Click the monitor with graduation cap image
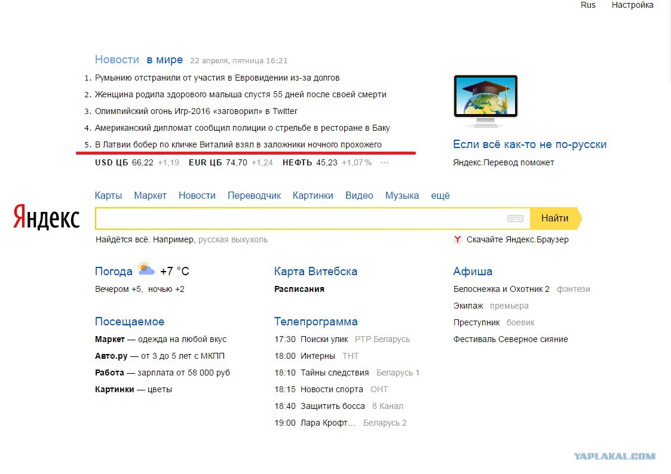 486,101
